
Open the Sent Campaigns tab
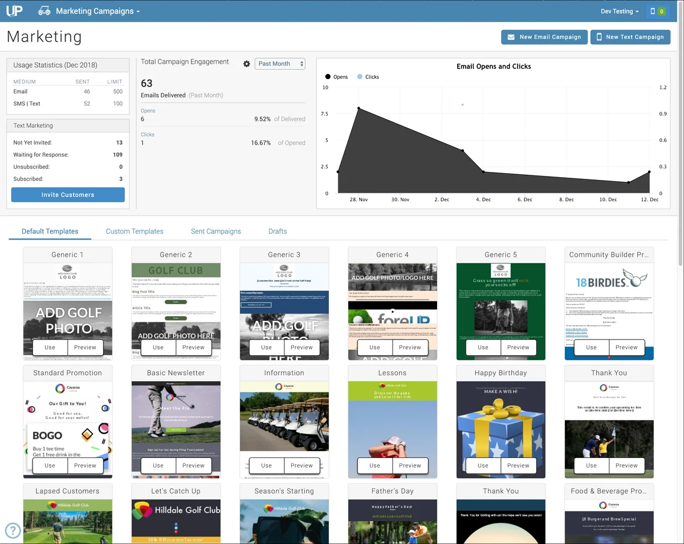tap(216, 231)
